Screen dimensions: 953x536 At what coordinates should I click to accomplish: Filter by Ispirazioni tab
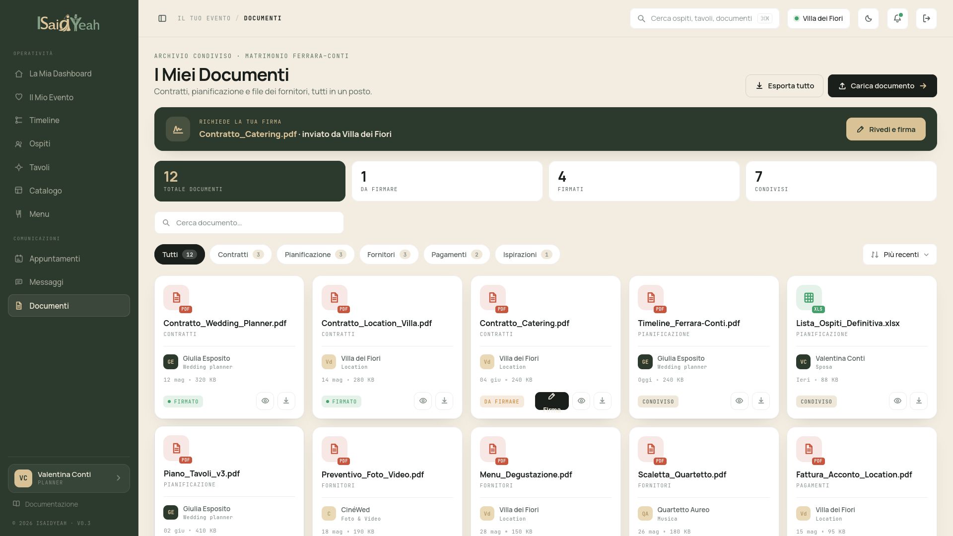pyautogui.click(x=528, y=255)
